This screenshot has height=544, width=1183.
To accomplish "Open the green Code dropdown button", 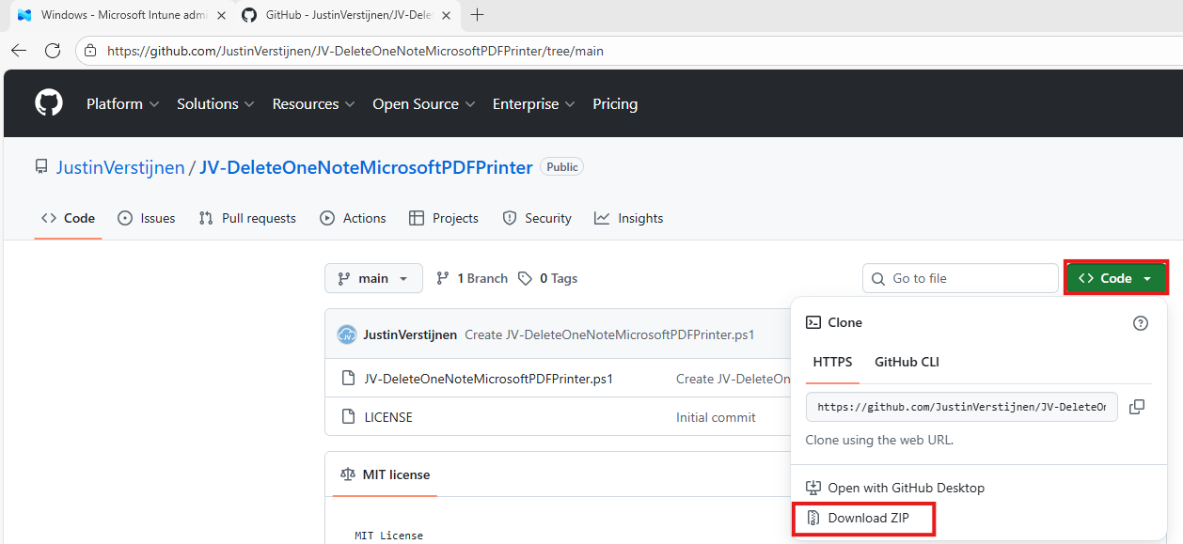I will (x=1115, y=278).
